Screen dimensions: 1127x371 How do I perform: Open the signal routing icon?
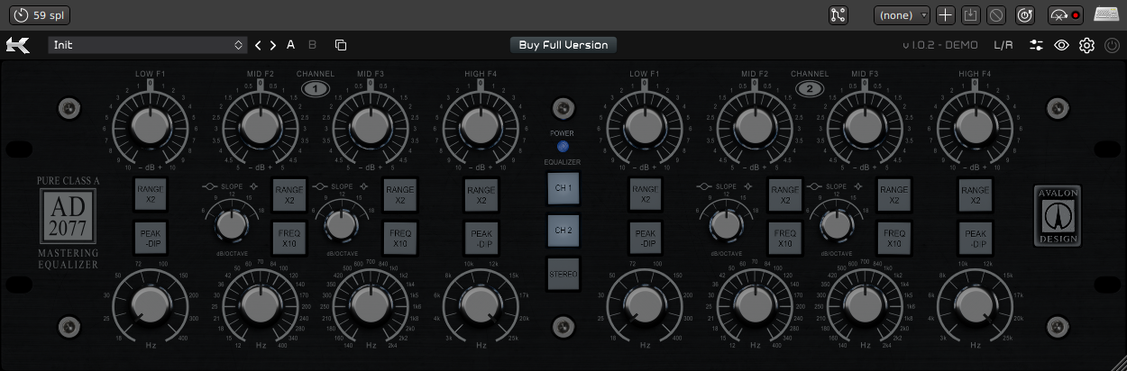click(x=838, y=15)
